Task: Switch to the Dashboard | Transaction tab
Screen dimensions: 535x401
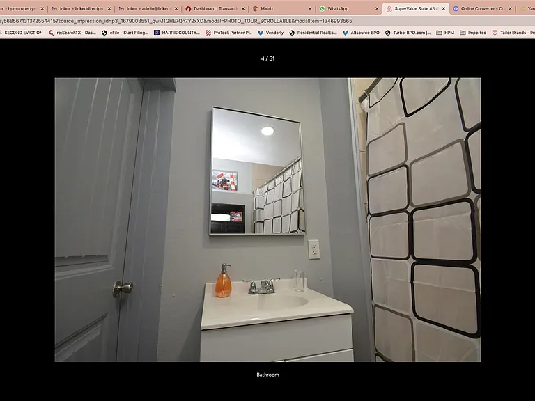Action: pyautogui.click(x=215, y=9)
